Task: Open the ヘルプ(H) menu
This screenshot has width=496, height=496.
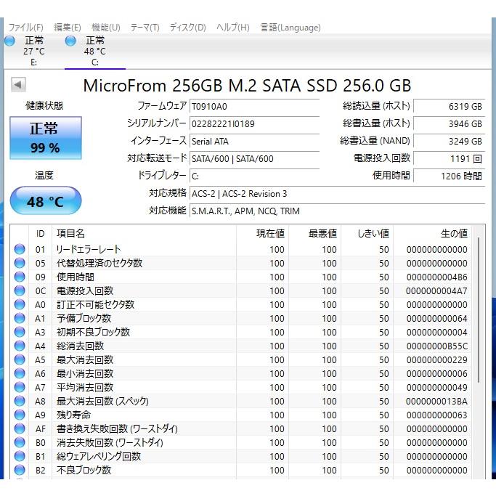Action: (x=233, y=28)
